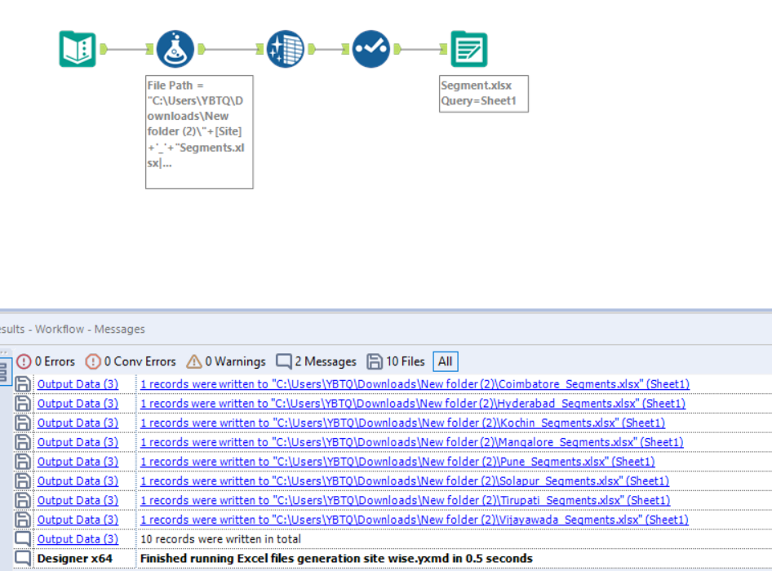Click the Segment.xlsx output annotation
The height and width of the screenshot is (571, 772).
pyautogui.click(x=483, y=94)
